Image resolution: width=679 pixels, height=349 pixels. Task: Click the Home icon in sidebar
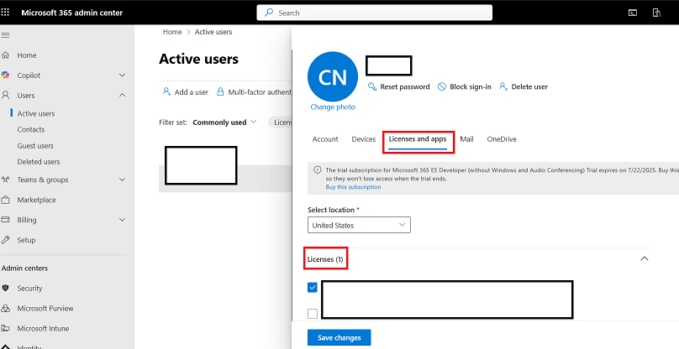(x=6, y=55)
